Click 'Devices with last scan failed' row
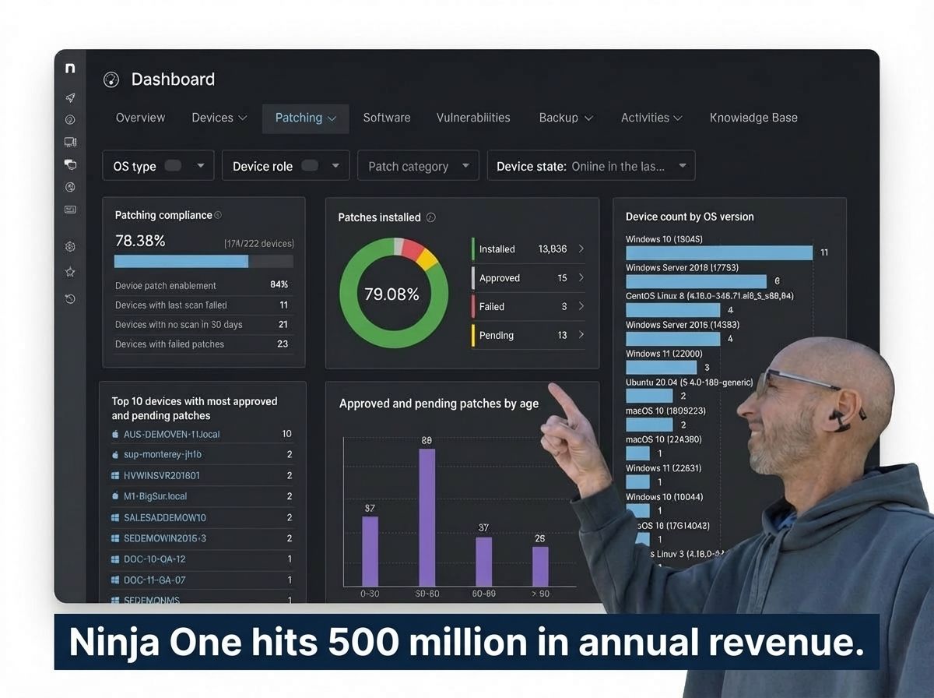 tap(202, 305)
